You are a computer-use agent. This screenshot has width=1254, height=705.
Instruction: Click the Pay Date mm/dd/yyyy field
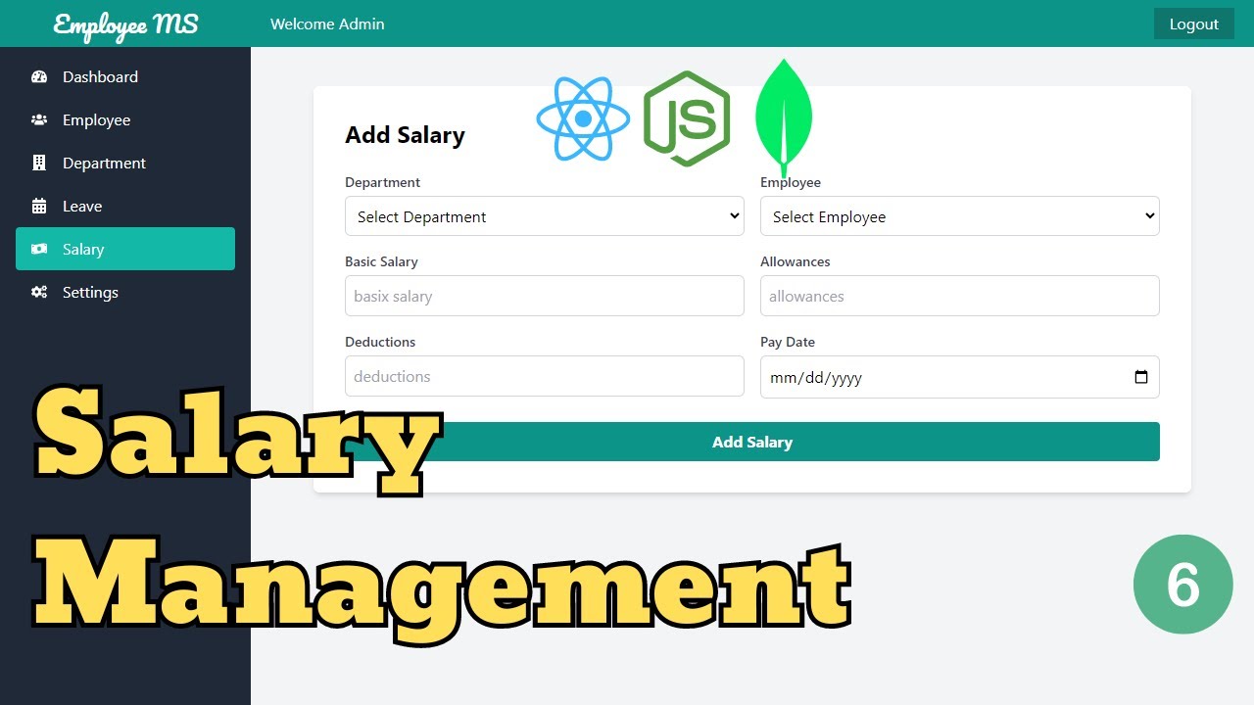click(x=960, y=377)
